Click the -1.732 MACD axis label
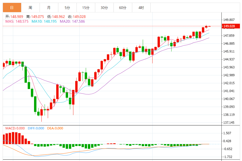 point(228,157)
